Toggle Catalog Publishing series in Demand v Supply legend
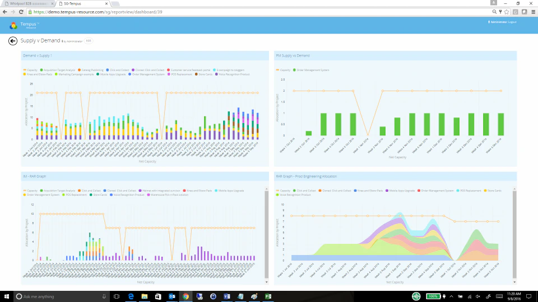This screenshot has height=302, width=538. (x=91, y=70)
